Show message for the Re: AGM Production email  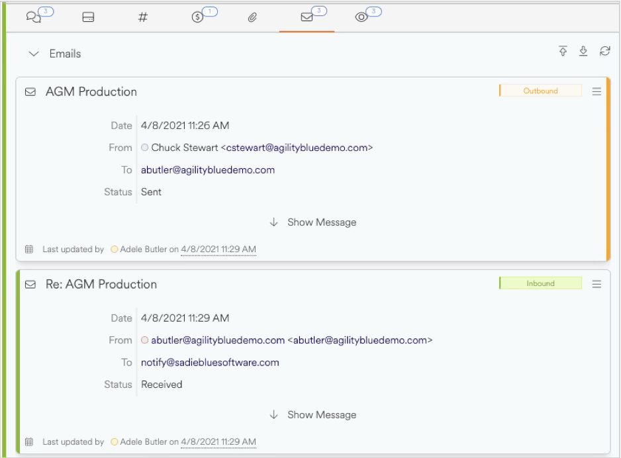pyautogui.click(x=313, y=415)
